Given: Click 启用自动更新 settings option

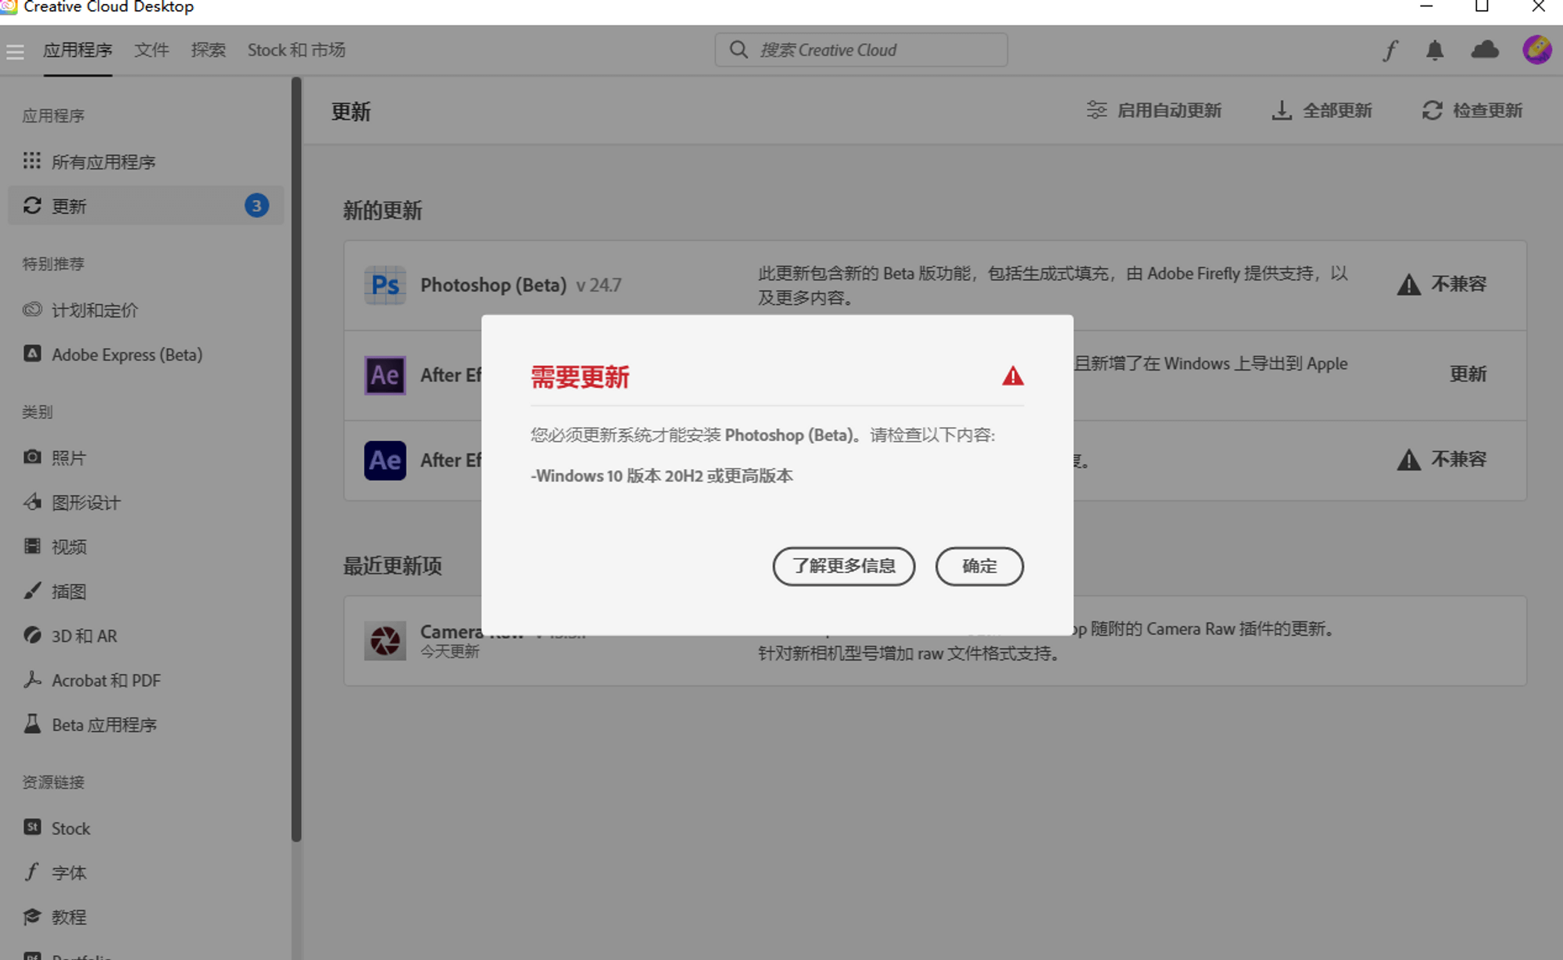Looking at the screenshot, I should 1154,110.
